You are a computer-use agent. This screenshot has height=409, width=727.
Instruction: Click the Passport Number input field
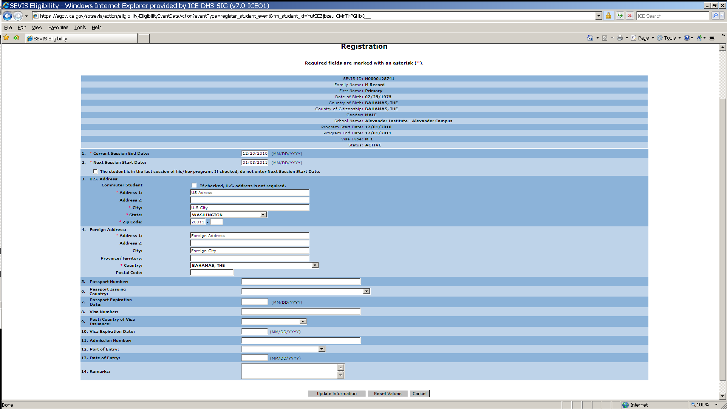pyautogui.click(x=301, y=281)
